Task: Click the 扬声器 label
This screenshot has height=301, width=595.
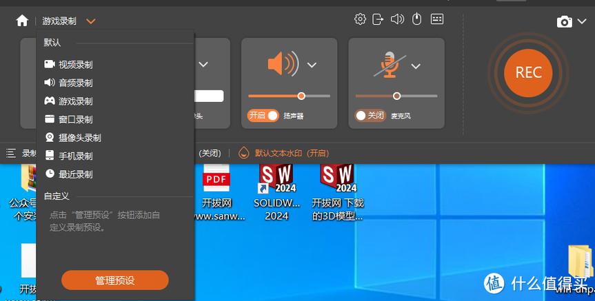Action: click(x=293, y=116)
